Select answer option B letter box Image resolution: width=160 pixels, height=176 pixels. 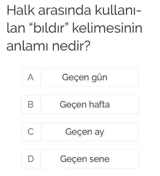[x=31, y=104]
